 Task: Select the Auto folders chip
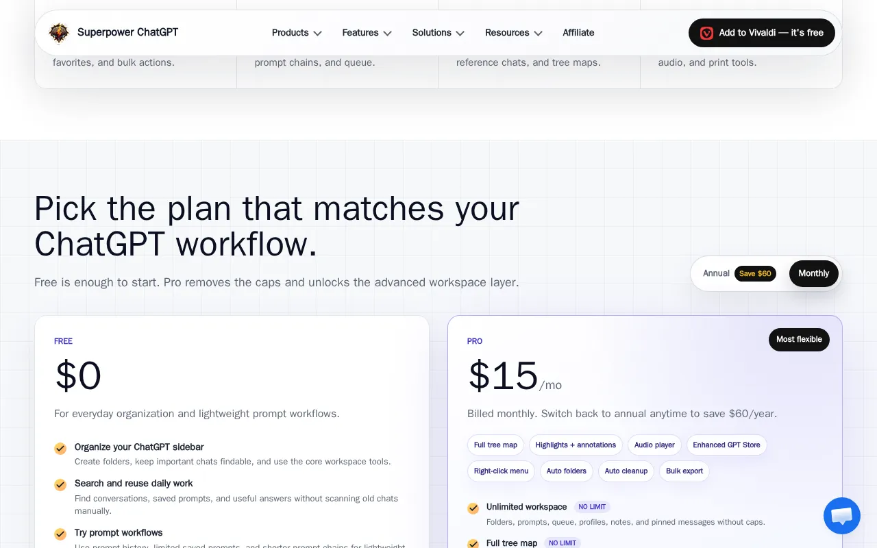click(567, 471)
